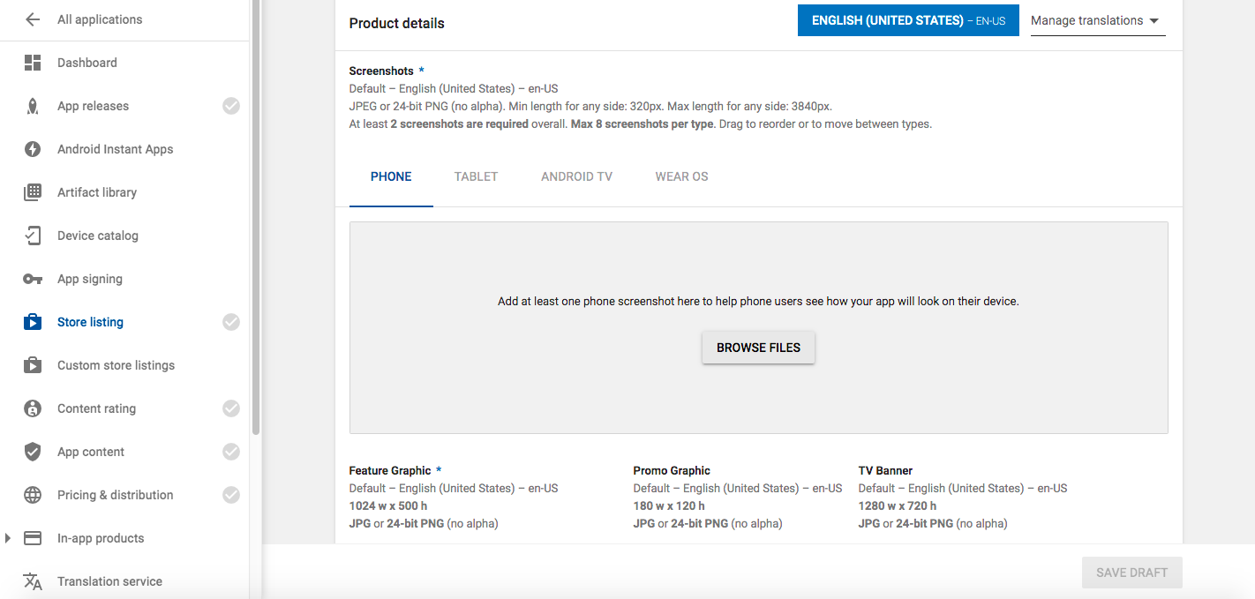Viewport: 1255px width, 599px height.
Task: Open the Manage translations dropdown
Action: click(1097, 20)
